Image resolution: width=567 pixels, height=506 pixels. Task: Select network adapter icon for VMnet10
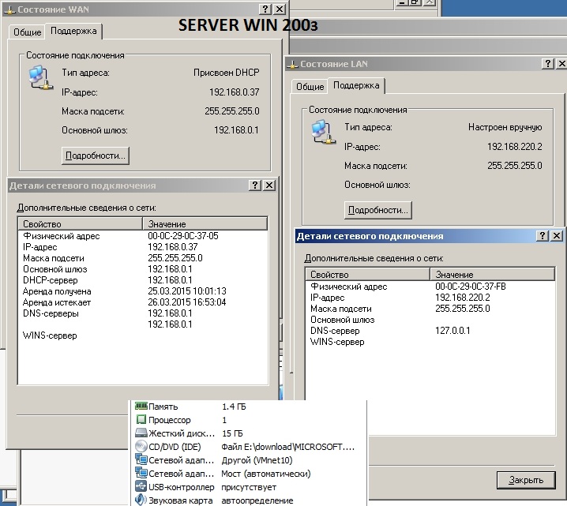point(141,459)
